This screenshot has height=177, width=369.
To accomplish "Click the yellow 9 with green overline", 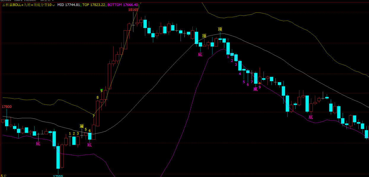I will coord(102,91).
